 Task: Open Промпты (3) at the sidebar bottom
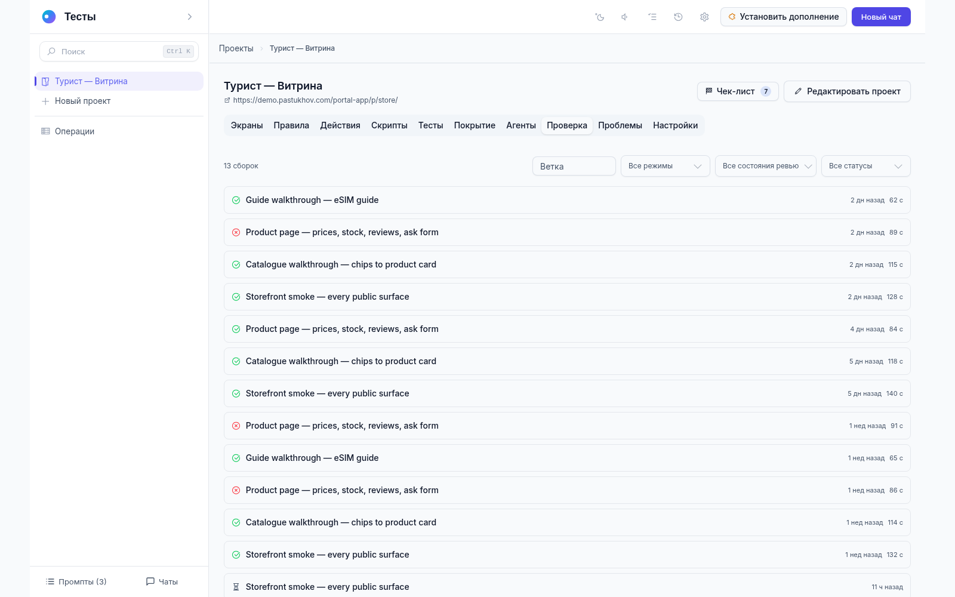76,581
